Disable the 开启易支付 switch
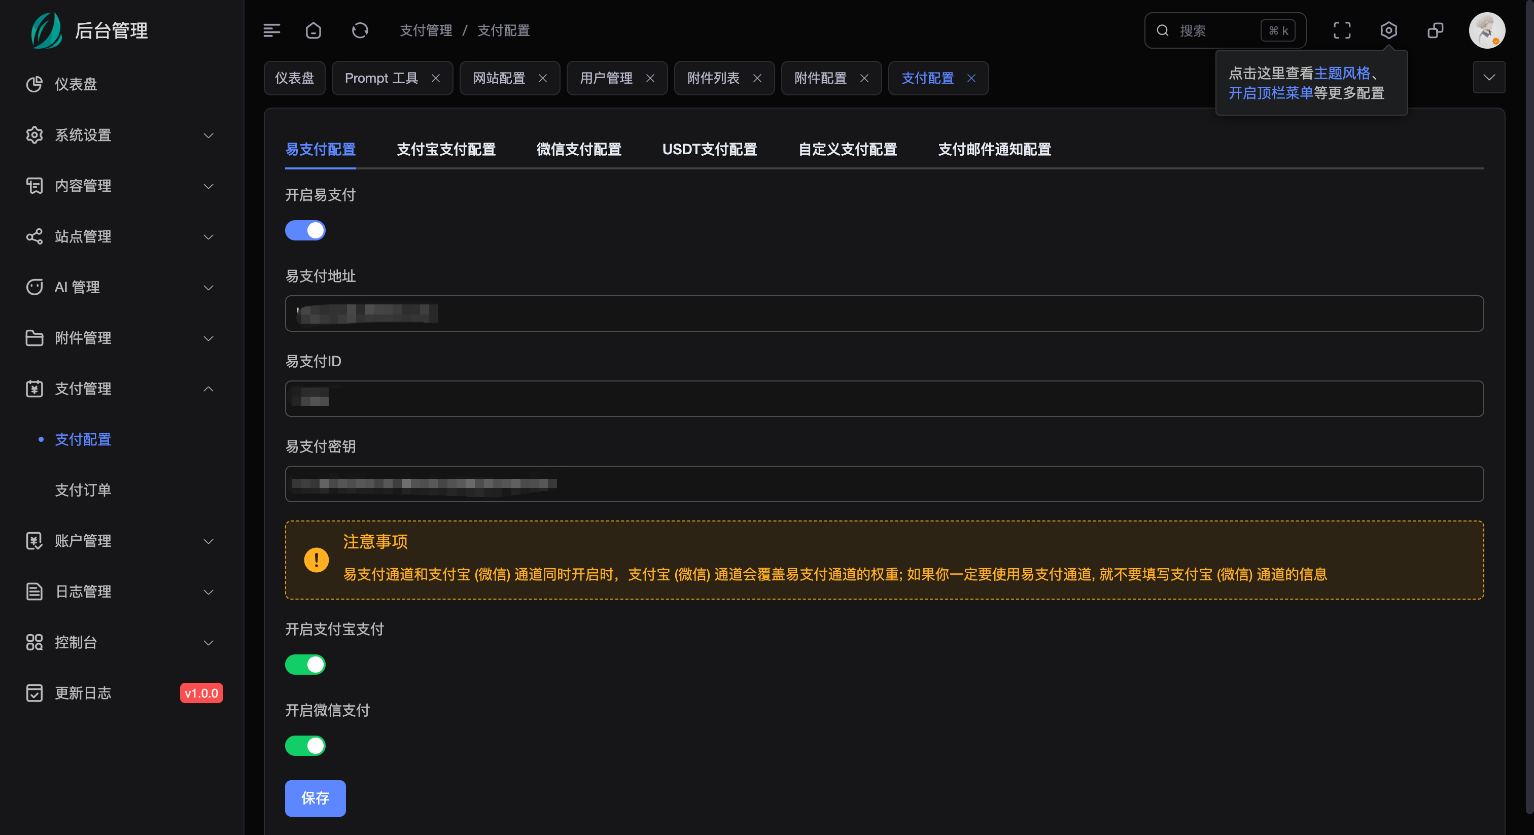The image size is (1534, 835). coord(305,230)
